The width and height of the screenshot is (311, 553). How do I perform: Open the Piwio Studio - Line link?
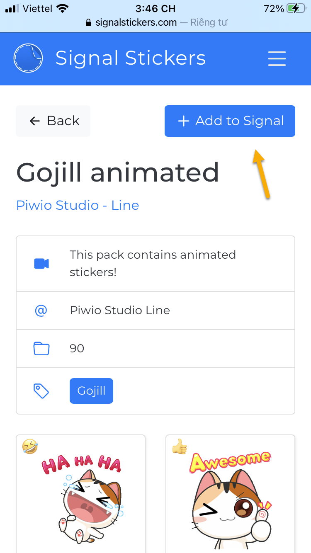coord(78,205)
